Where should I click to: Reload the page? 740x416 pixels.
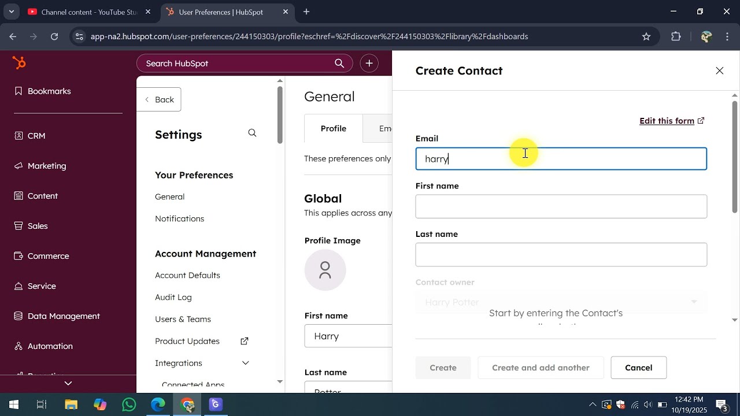coord(54,36)
